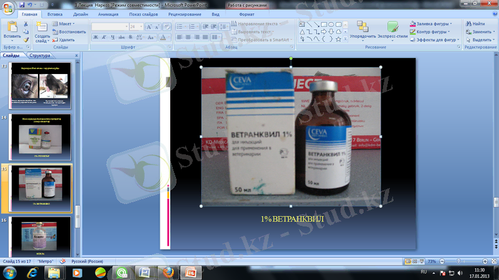
Task: Click the Office button logo
Action: pyautogui.click(x=7, y=7)
